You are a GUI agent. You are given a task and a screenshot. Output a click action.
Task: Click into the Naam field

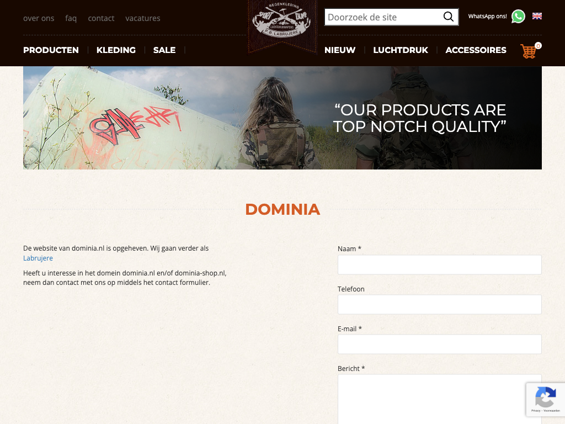coord(439,264)
